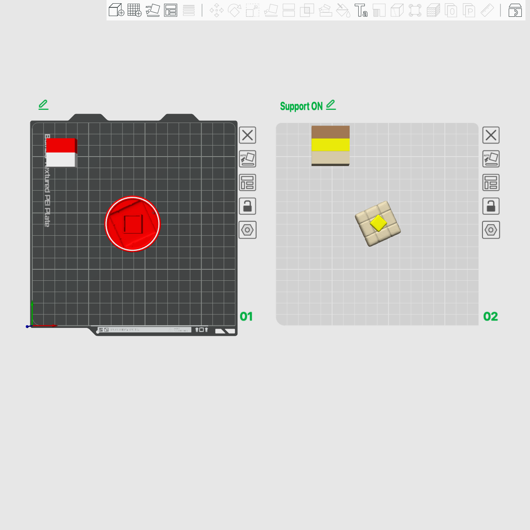530x530 pixels.
Task: Select the Cut tool
Action: pyautogui.click(x=289, y=10)
